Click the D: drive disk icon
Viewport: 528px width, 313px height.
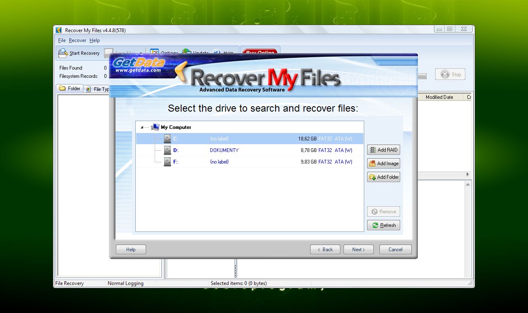coord(167,150)
